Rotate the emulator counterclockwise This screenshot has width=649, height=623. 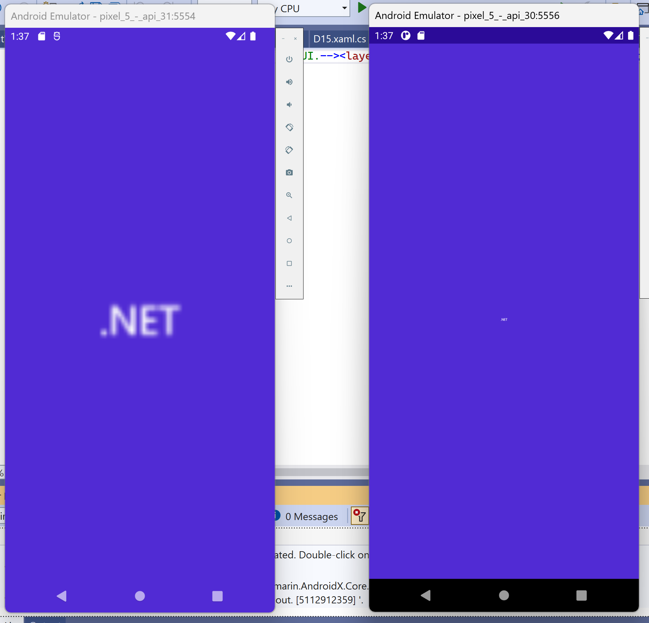point(290,128)
